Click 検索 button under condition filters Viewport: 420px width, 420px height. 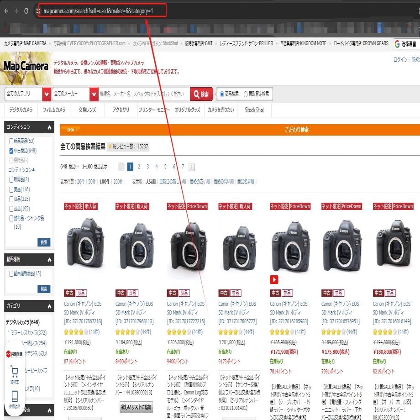click(x=44, y=242)
